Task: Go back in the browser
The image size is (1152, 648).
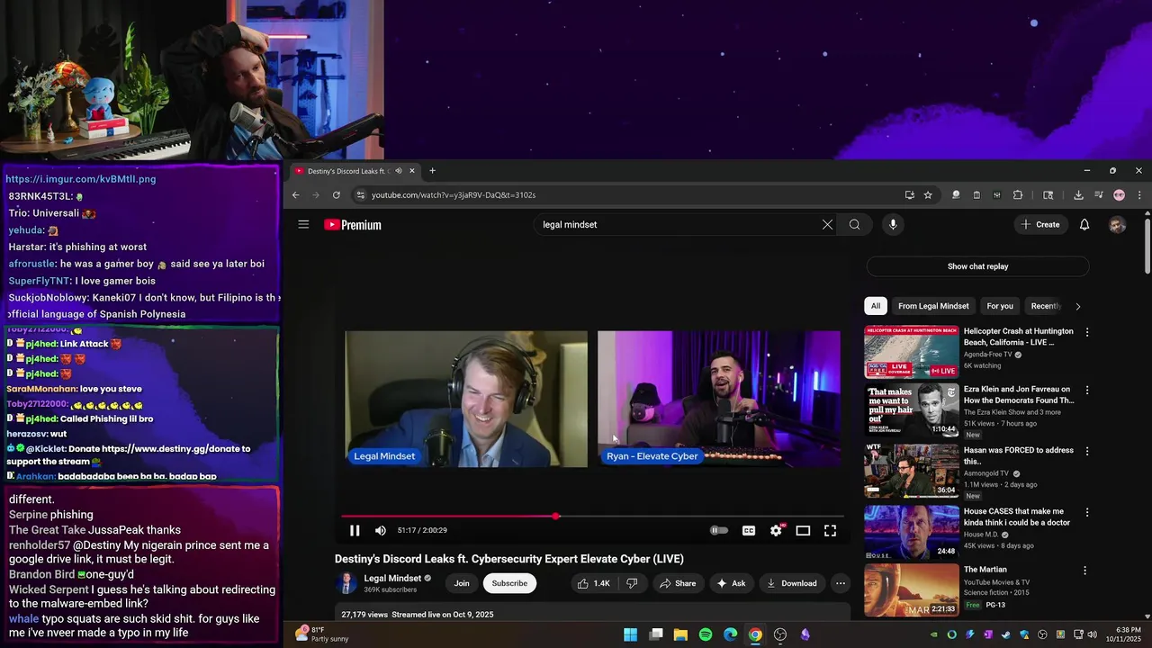Action: (x=295, y=195)
